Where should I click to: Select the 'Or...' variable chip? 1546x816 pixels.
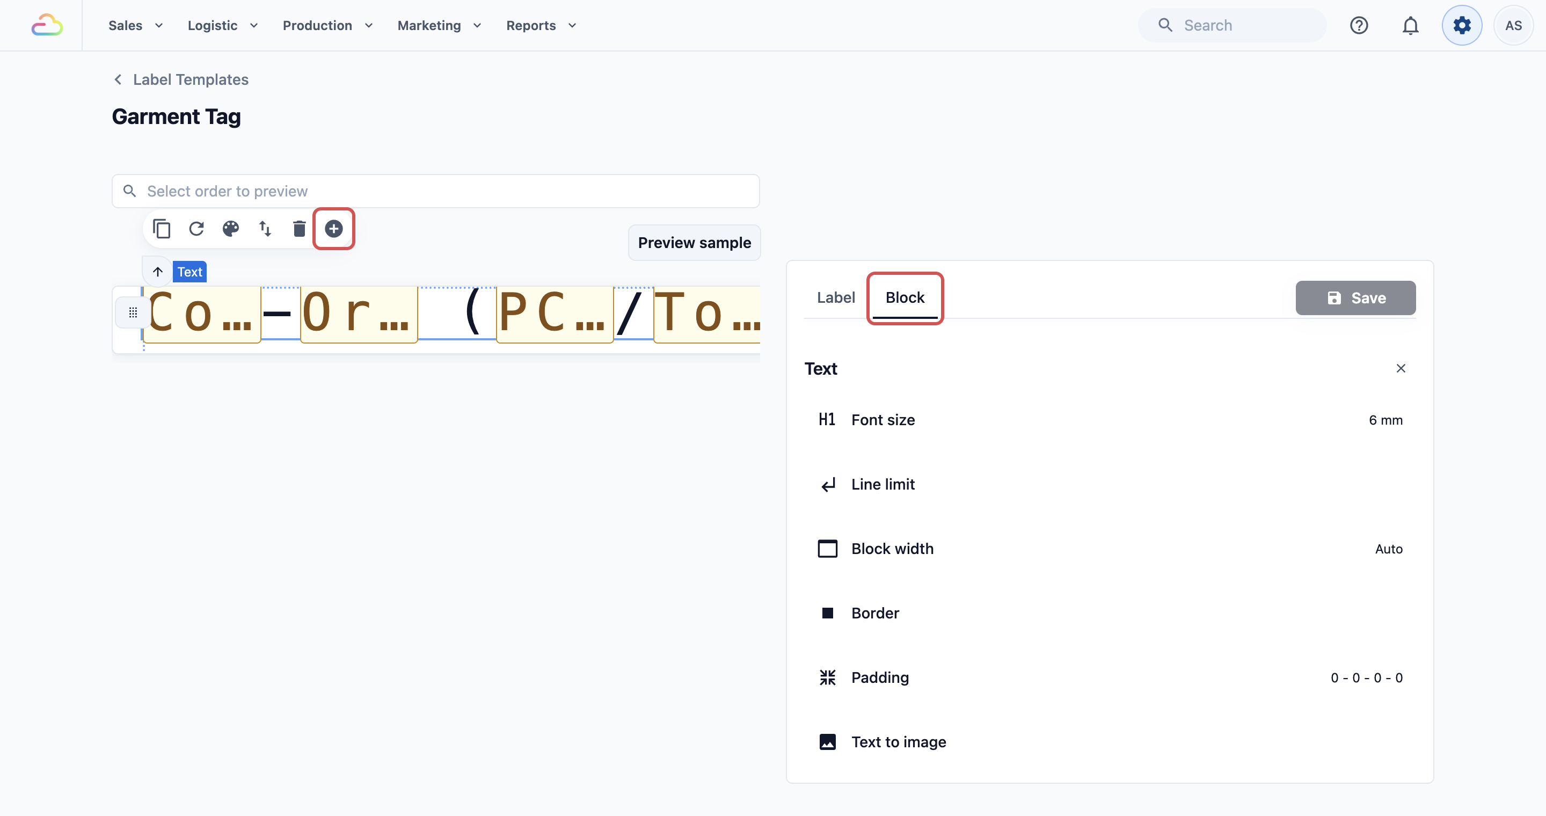pyautogui.click(x=359, y=314)
